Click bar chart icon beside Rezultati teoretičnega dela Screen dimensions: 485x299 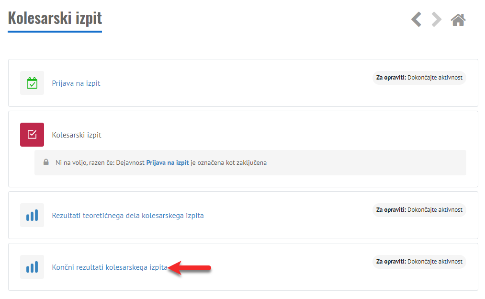click(x=32, y=215)
